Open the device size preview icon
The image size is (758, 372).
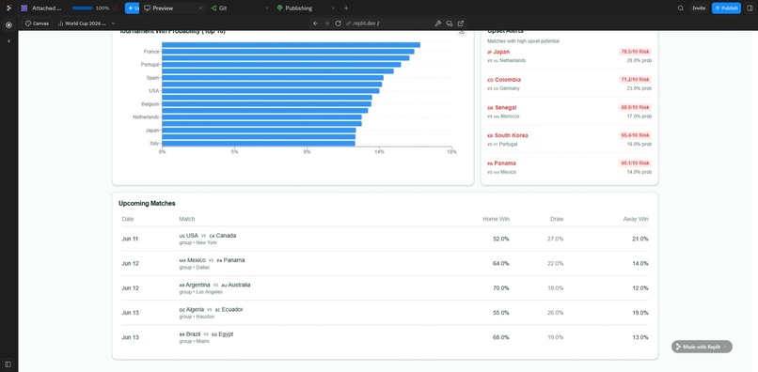coord(450,23)
